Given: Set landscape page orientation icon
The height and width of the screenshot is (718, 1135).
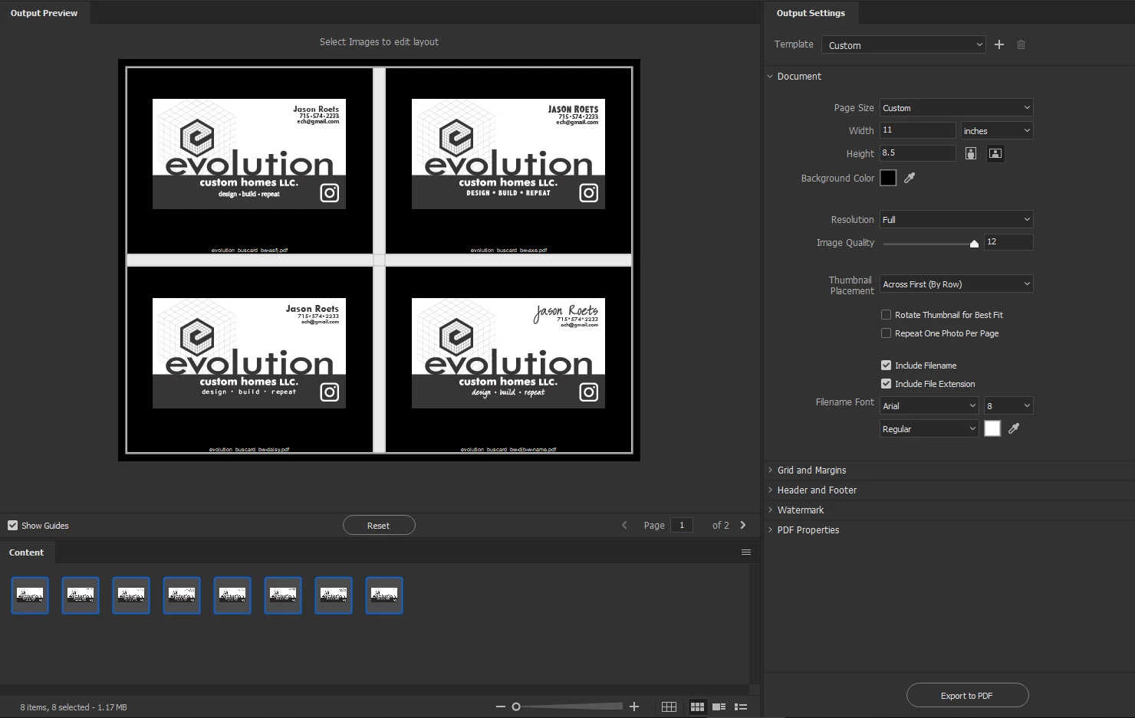Looking at the screenshot, I should [995, 153].
